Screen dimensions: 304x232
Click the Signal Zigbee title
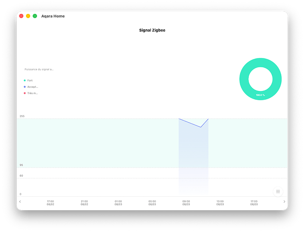pyautogui.click(x=152, y=30)
